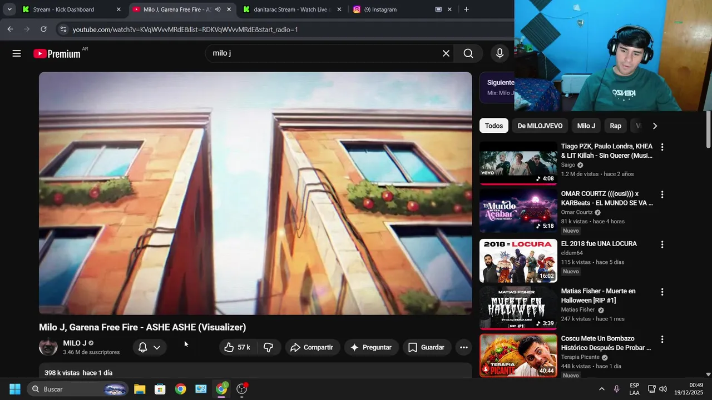
Task: Dislike the video with the thumbs down button
Action: coord(268,347)
